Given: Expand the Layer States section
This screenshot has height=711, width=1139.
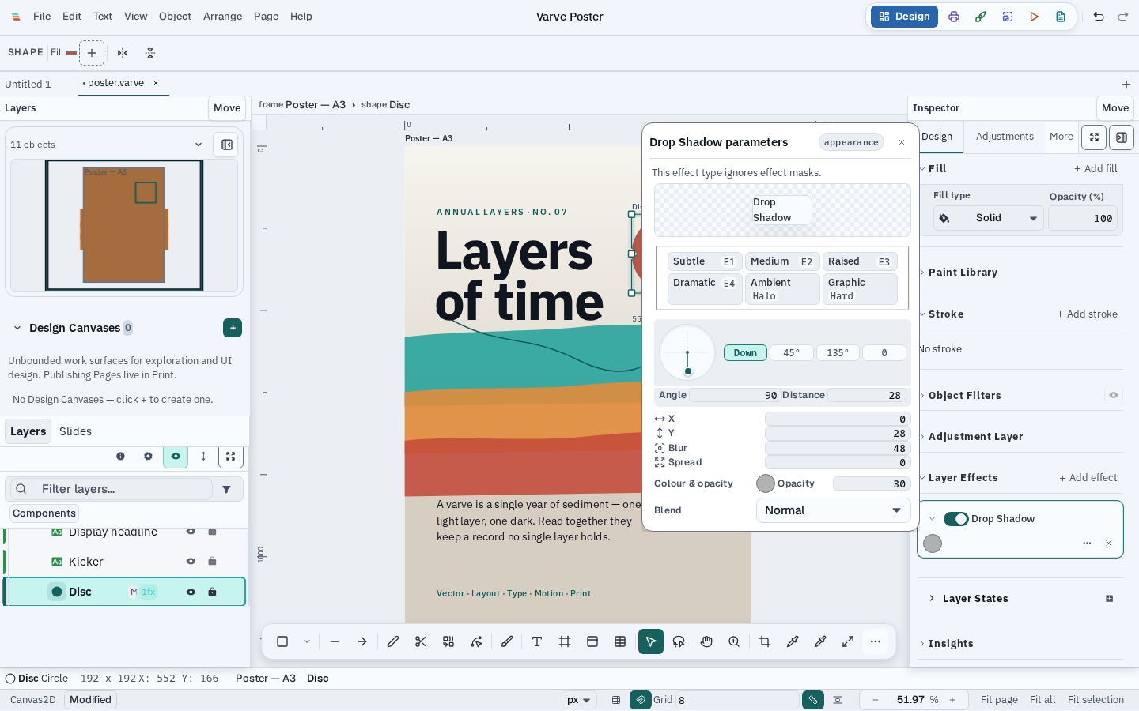Looking at the screenshot, I should [932, 598].
